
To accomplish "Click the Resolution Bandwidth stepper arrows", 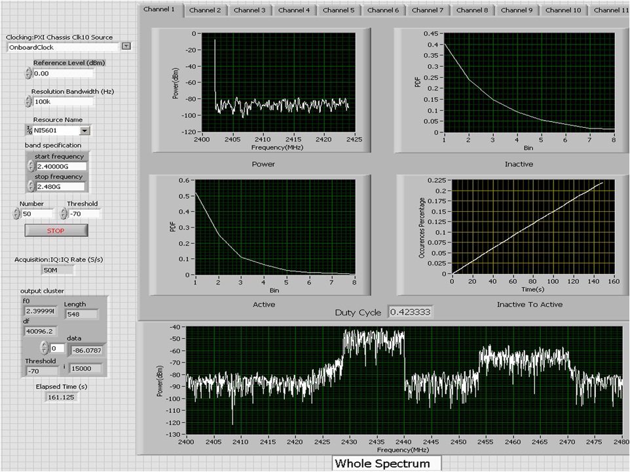I will tap(28, 102).
